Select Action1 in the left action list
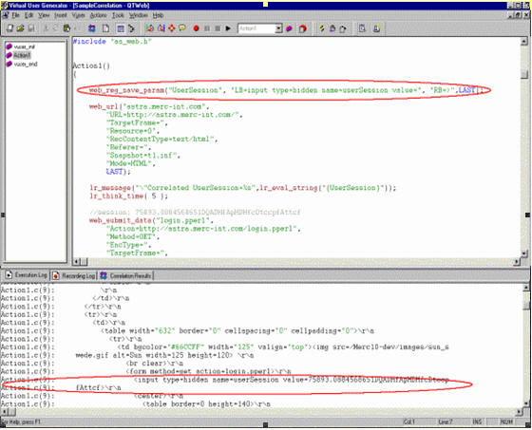The width and height of the screenshot is (532, 430). (x=19, y=55)
